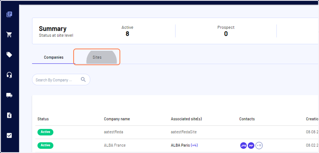The height and width of the screenshot is (153, 319).
Task: Open the invoice dollar document sidebar icon
Action: click(9, 115)
